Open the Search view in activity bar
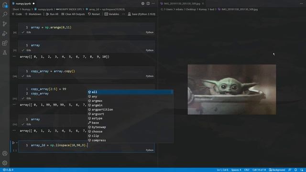The width and height of the screenshot is (306, 172). 5,14
